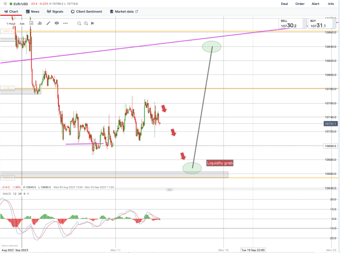Click the Order button
The image size is (340, 253).
[x=300, y=4]
